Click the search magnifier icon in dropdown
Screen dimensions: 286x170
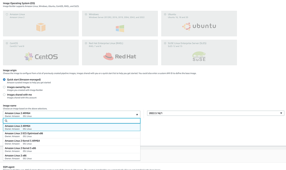pyautogui.click(x=6, y=121)
